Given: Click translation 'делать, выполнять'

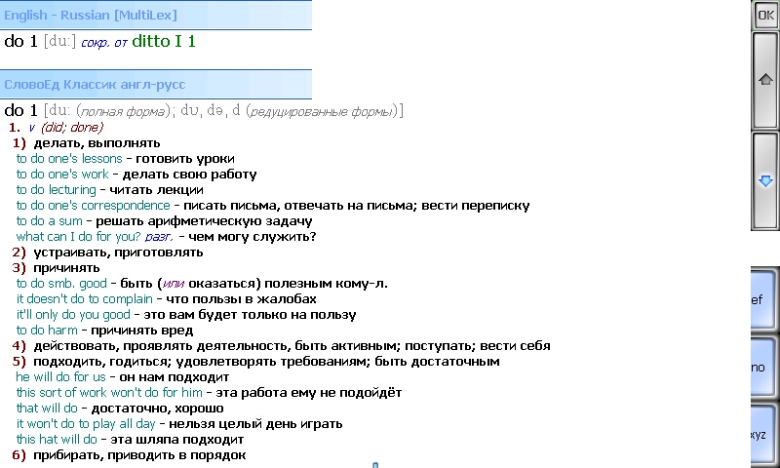Looking at the screenshot, I should tap(97, 143).
